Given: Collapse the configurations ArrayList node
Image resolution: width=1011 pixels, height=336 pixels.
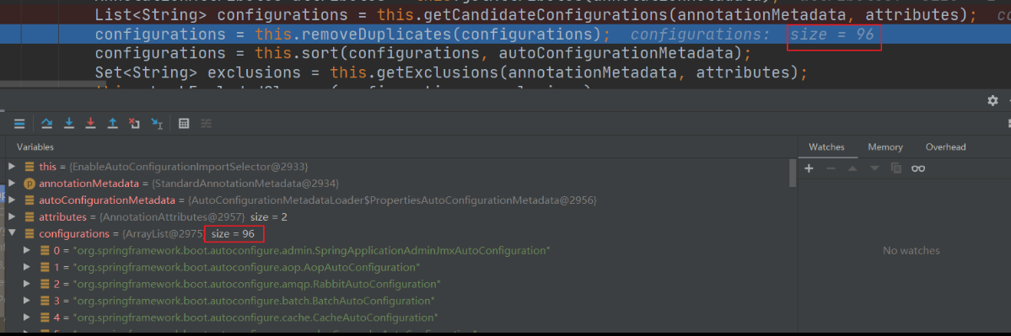Looking at the screenshot, I should coord(12,233).
